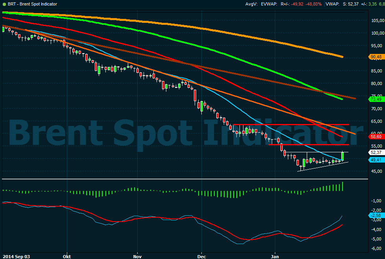Click the "55,00" price axis label

[377, 146]
